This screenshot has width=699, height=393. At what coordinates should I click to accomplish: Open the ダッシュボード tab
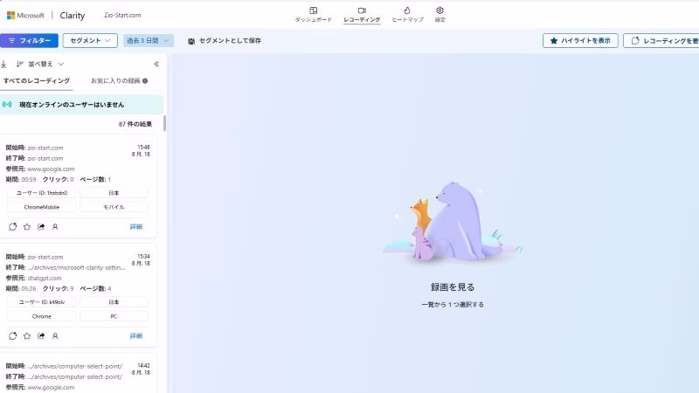click(x=313, y=14)
